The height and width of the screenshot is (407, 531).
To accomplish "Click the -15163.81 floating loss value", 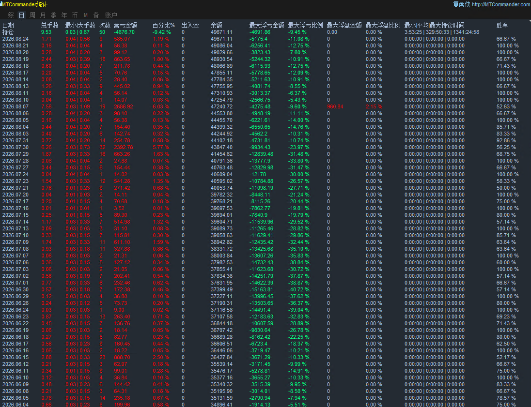I will pyautogui.click(x=261, y=289).
